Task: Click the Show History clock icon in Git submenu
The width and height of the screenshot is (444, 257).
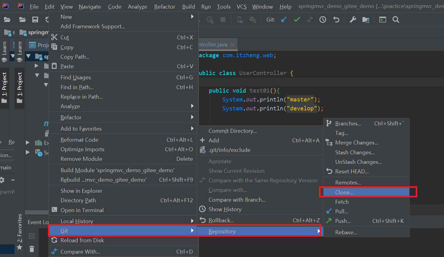Action: click(x=202, y=209)
